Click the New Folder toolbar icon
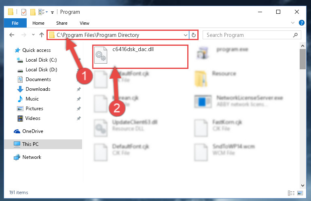 tap(33, 12)
